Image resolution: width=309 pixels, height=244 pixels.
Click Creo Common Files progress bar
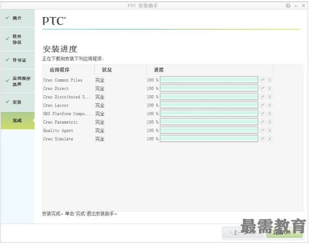[209, 80]
